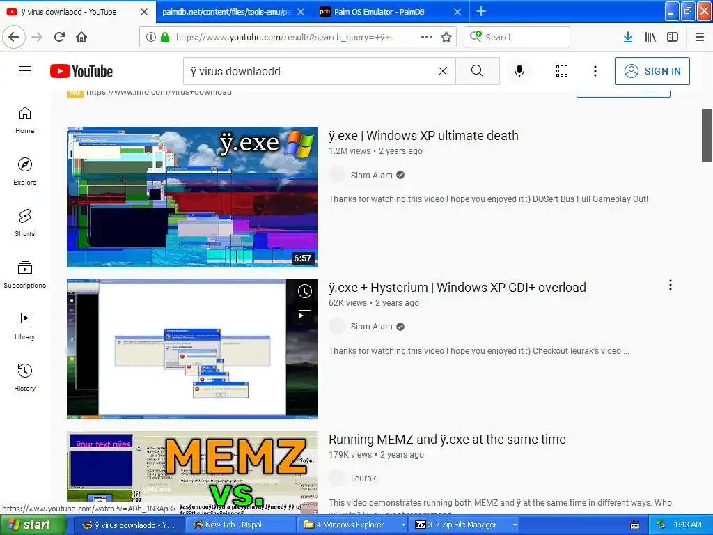Open Siam Alam channel under Hysterium video

coord(371,327)
